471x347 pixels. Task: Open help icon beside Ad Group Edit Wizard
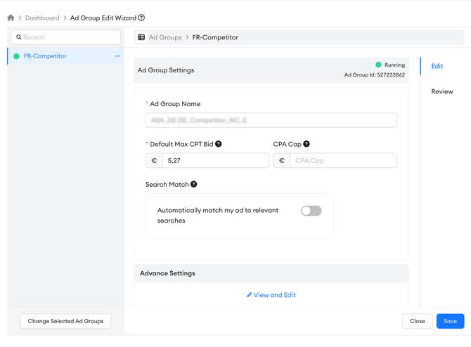[141, 18]
